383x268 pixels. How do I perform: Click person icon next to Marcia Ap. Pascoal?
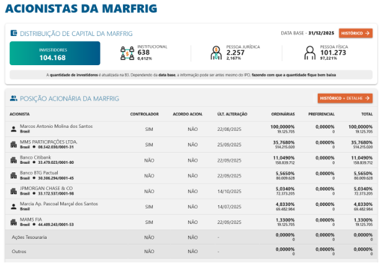(x=14, y=206)
